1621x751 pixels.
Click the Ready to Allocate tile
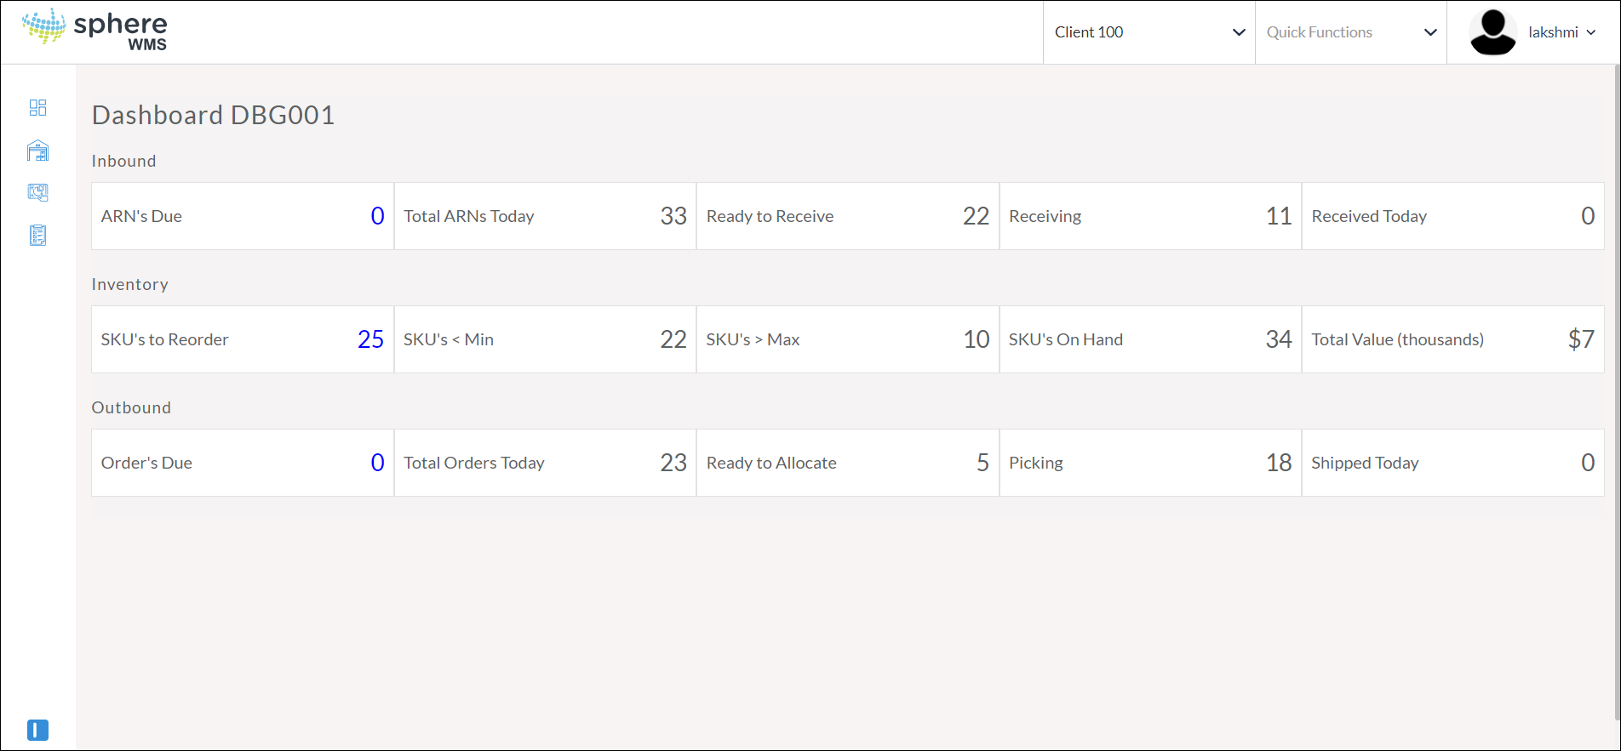[847, 463]
